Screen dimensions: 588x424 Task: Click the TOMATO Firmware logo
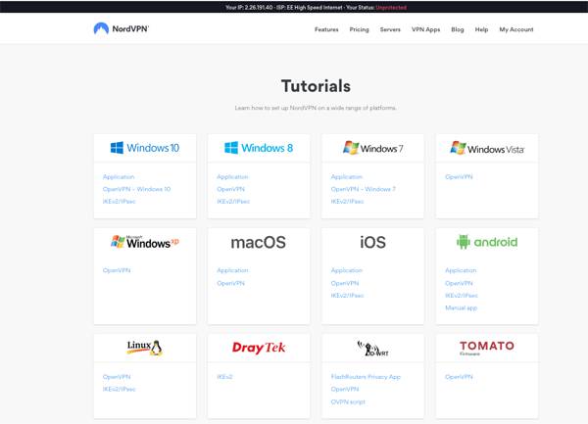click(487, 348)
